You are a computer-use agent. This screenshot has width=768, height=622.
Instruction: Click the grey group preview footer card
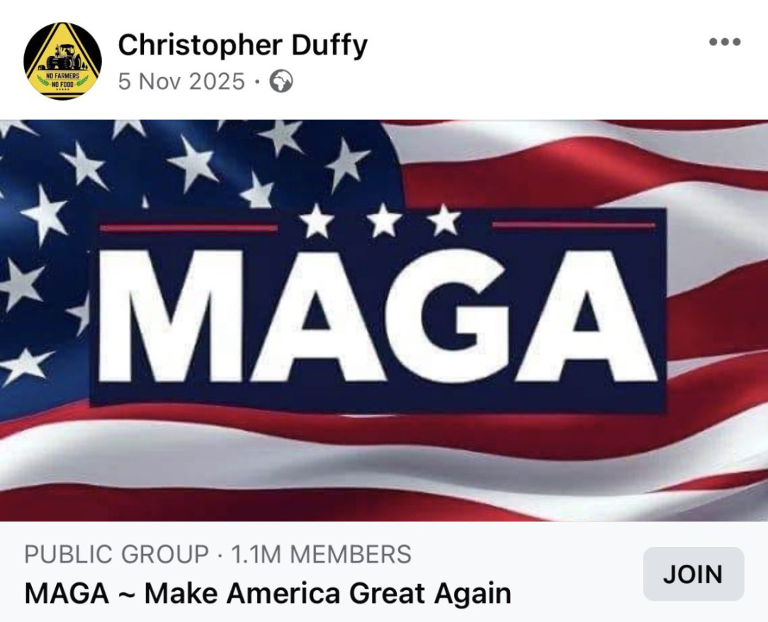(x=384, y=572)
